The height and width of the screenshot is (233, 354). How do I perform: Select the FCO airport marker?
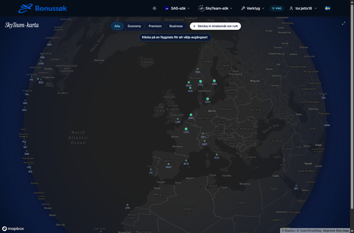217,155
